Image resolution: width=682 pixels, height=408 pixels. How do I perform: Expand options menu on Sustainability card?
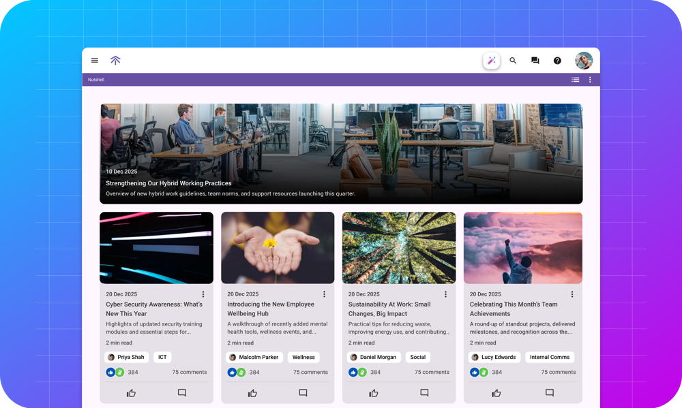(x=445, y=294)
